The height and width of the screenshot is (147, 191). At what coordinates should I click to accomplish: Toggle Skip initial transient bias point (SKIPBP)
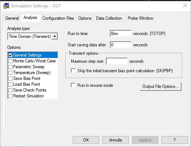pos(73,70)
